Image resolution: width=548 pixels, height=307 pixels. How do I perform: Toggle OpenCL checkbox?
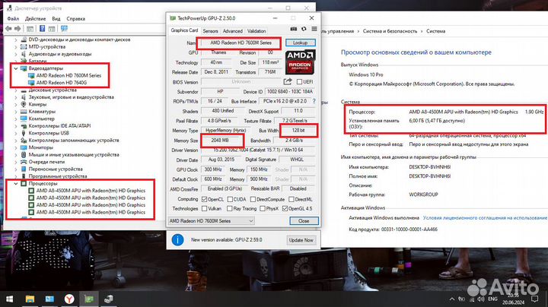[x=204, y=199]
